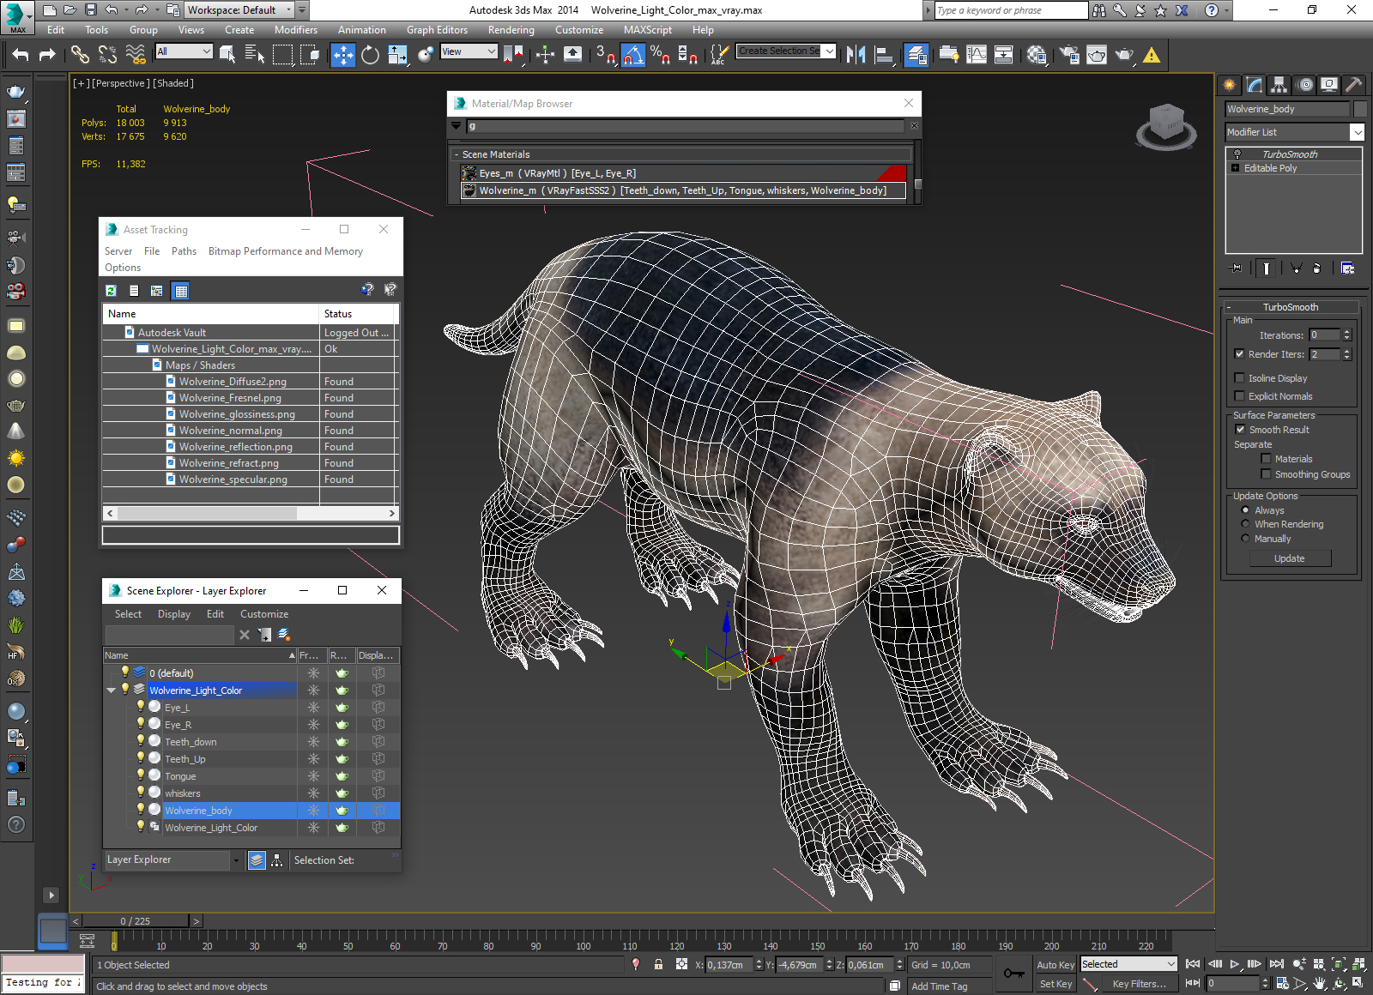This screenshot has width=1373, height=995.
Task: Open the Modifiers menu
Action: pyautogui.click(x=296, y=30)
